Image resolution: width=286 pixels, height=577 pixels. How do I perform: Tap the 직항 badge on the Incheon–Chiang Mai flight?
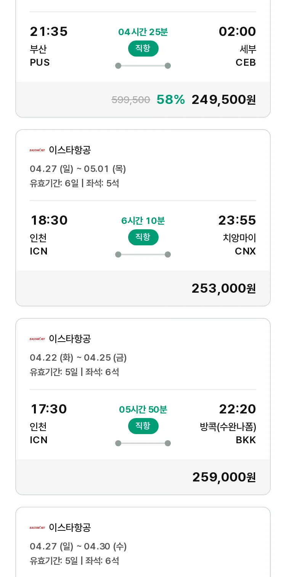(x=143, y=237)
